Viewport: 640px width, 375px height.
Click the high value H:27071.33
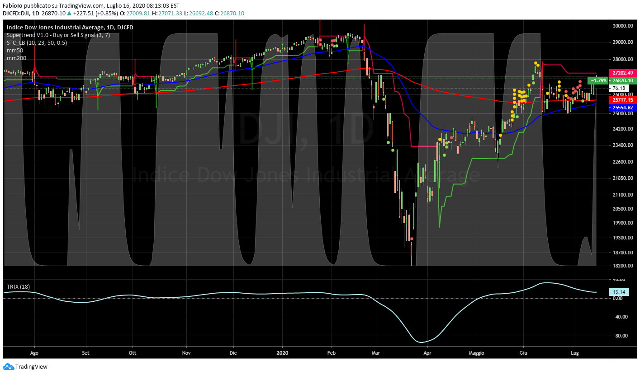(167, 14)
